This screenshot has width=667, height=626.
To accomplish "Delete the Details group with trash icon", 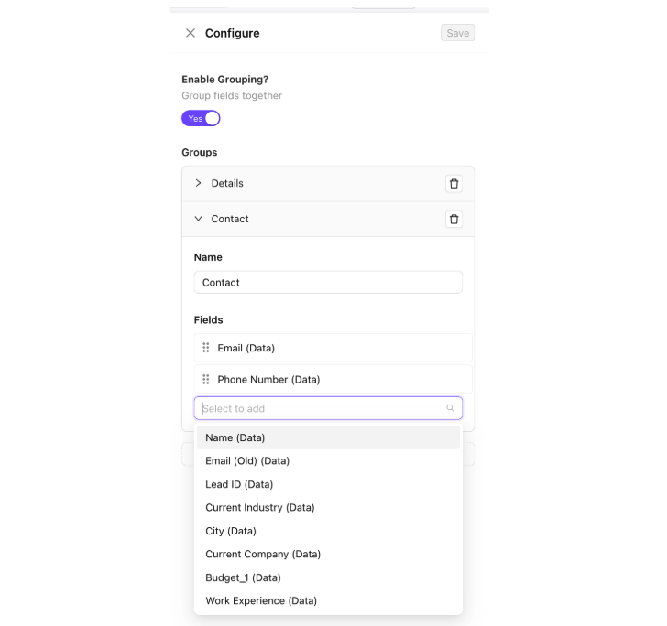I will click(454, 184).
